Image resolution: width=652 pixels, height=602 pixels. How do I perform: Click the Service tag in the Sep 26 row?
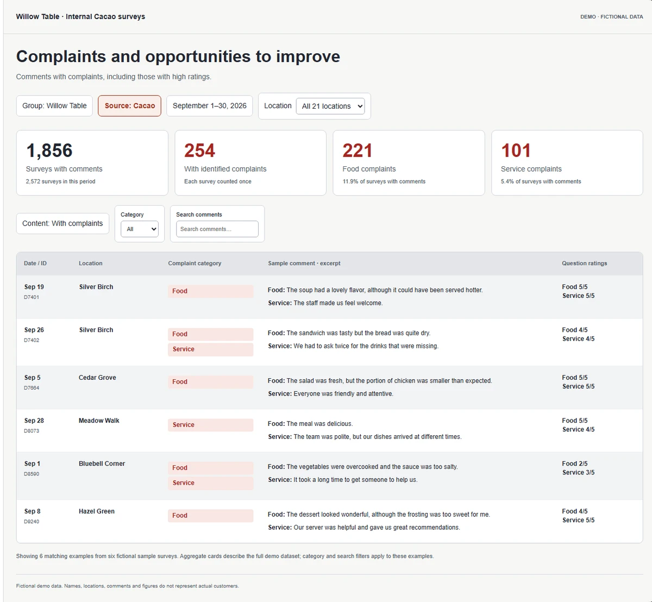210,349
